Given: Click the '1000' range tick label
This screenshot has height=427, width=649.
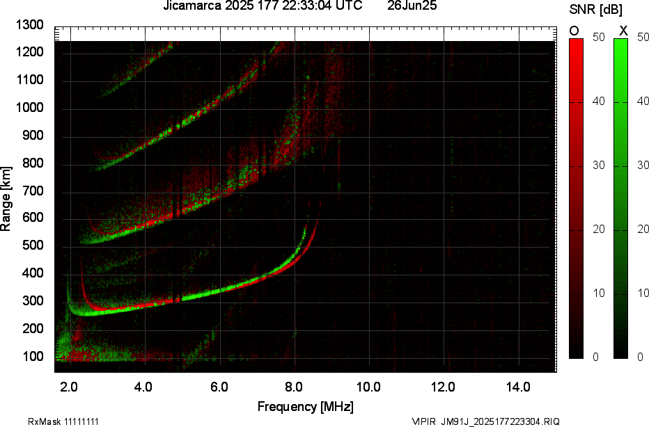Looking at the screenshot, I should (29, 108).
